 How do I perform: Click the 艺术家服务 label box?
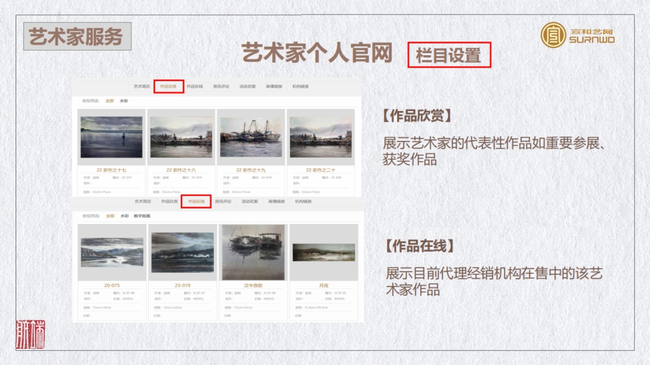coord(77,36)
